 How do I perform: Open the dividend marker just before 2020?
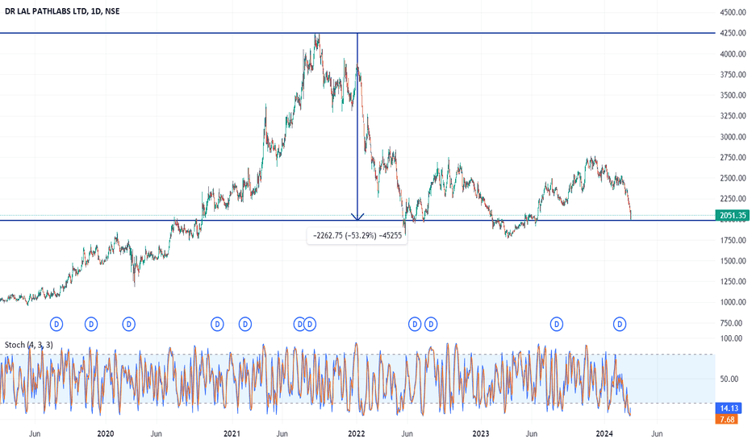tap(91, 325)
